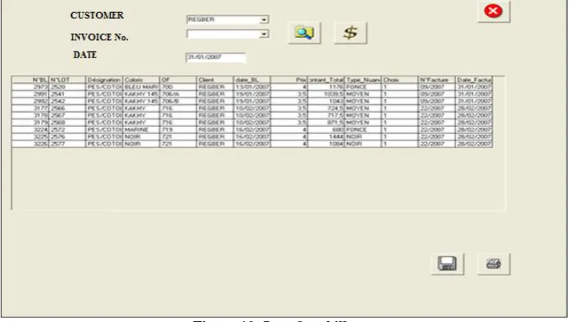574x322 pixels.
Task: Click the red X close button
Action: [494, 11]
